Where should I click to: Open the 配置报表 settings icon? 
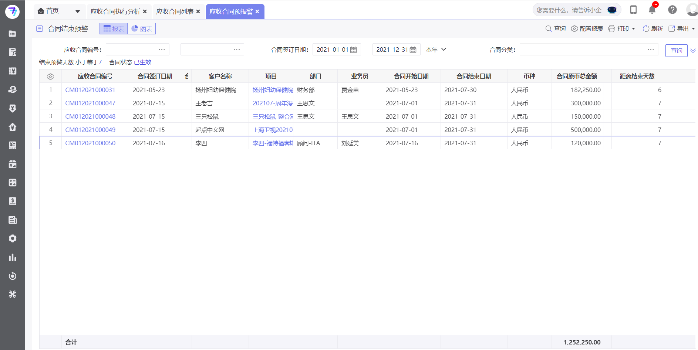(x=574, y=28)
